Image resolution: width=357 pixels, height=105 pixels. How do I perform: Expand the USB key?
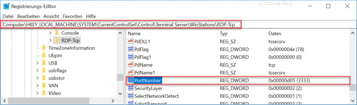pos(37,63)
